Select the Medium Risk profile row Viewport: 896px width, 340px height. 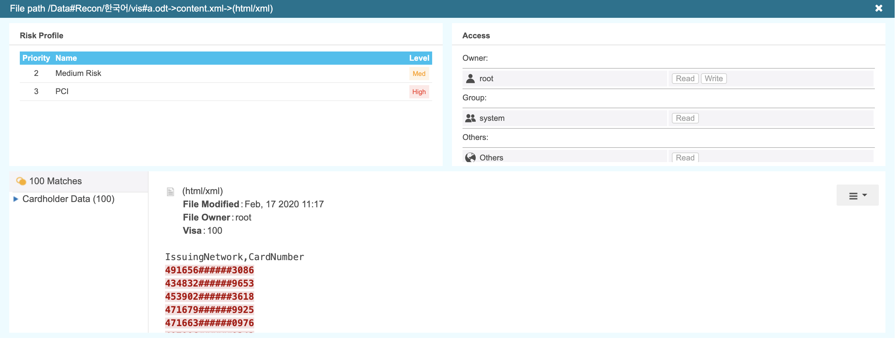226,73
